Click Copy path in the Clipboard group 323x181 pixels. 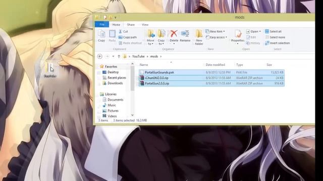tap(128, 37)
